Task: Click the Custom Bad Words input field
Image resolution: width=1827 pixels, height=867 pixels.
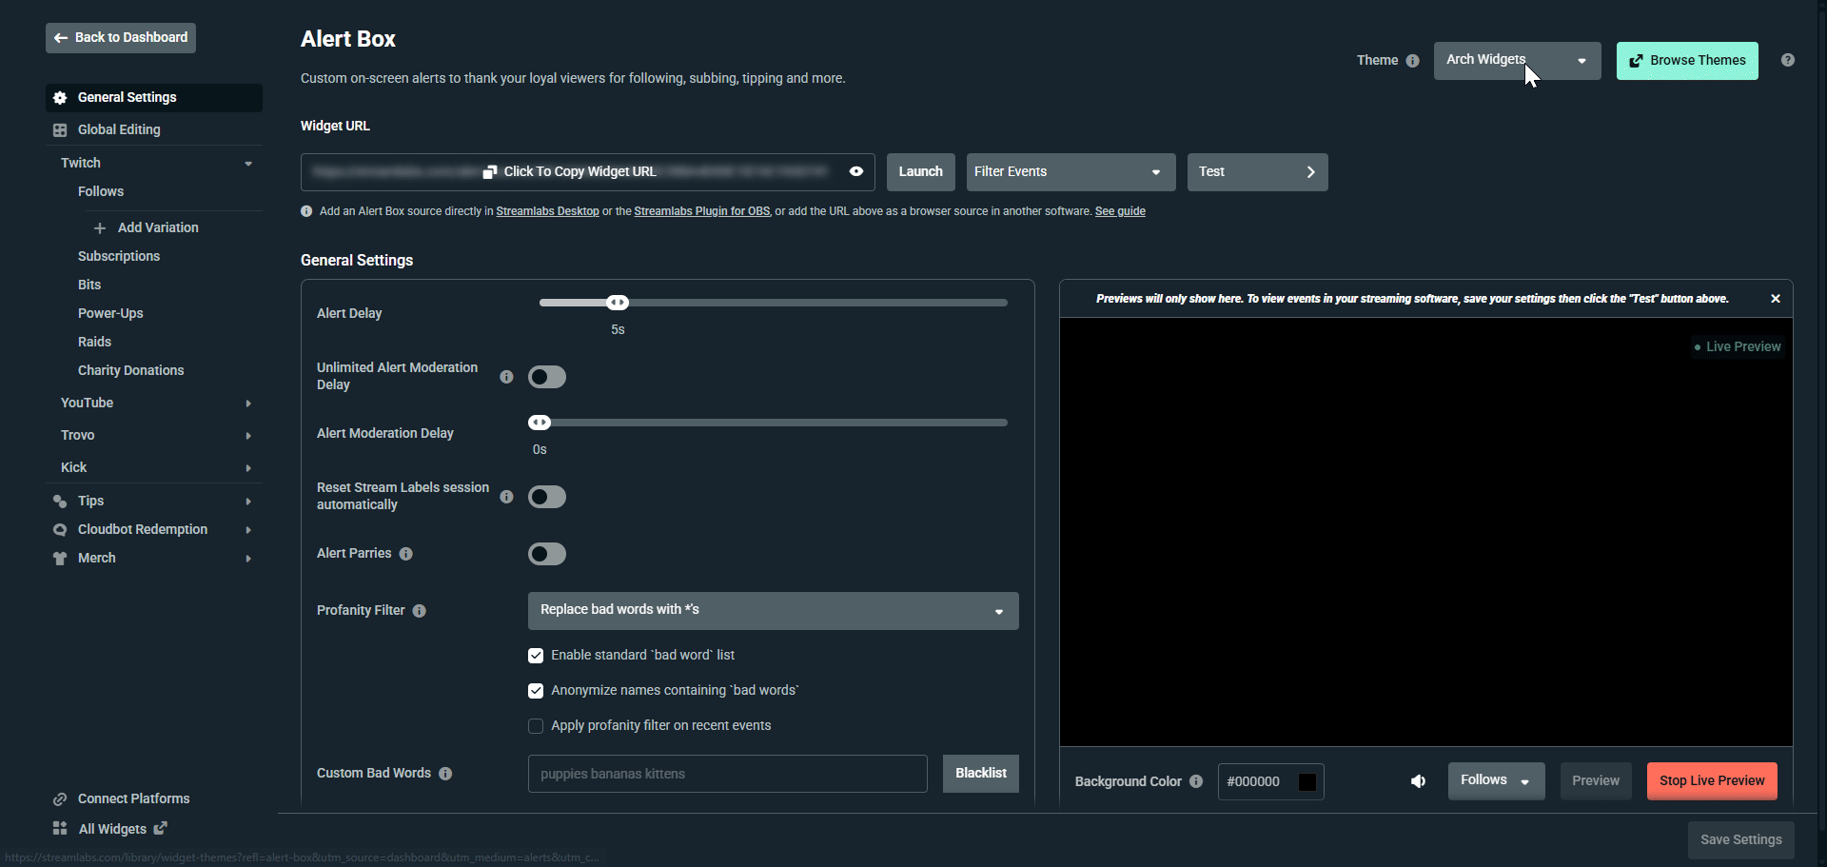Action: (728, 774)
